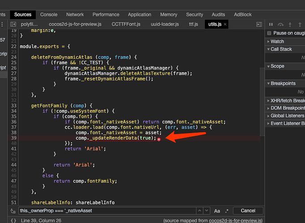Screen dimensions: 305x223
Task: Click '_resetDynamicAtlasFrame' on line 28
Action: [x=113, y=79]
